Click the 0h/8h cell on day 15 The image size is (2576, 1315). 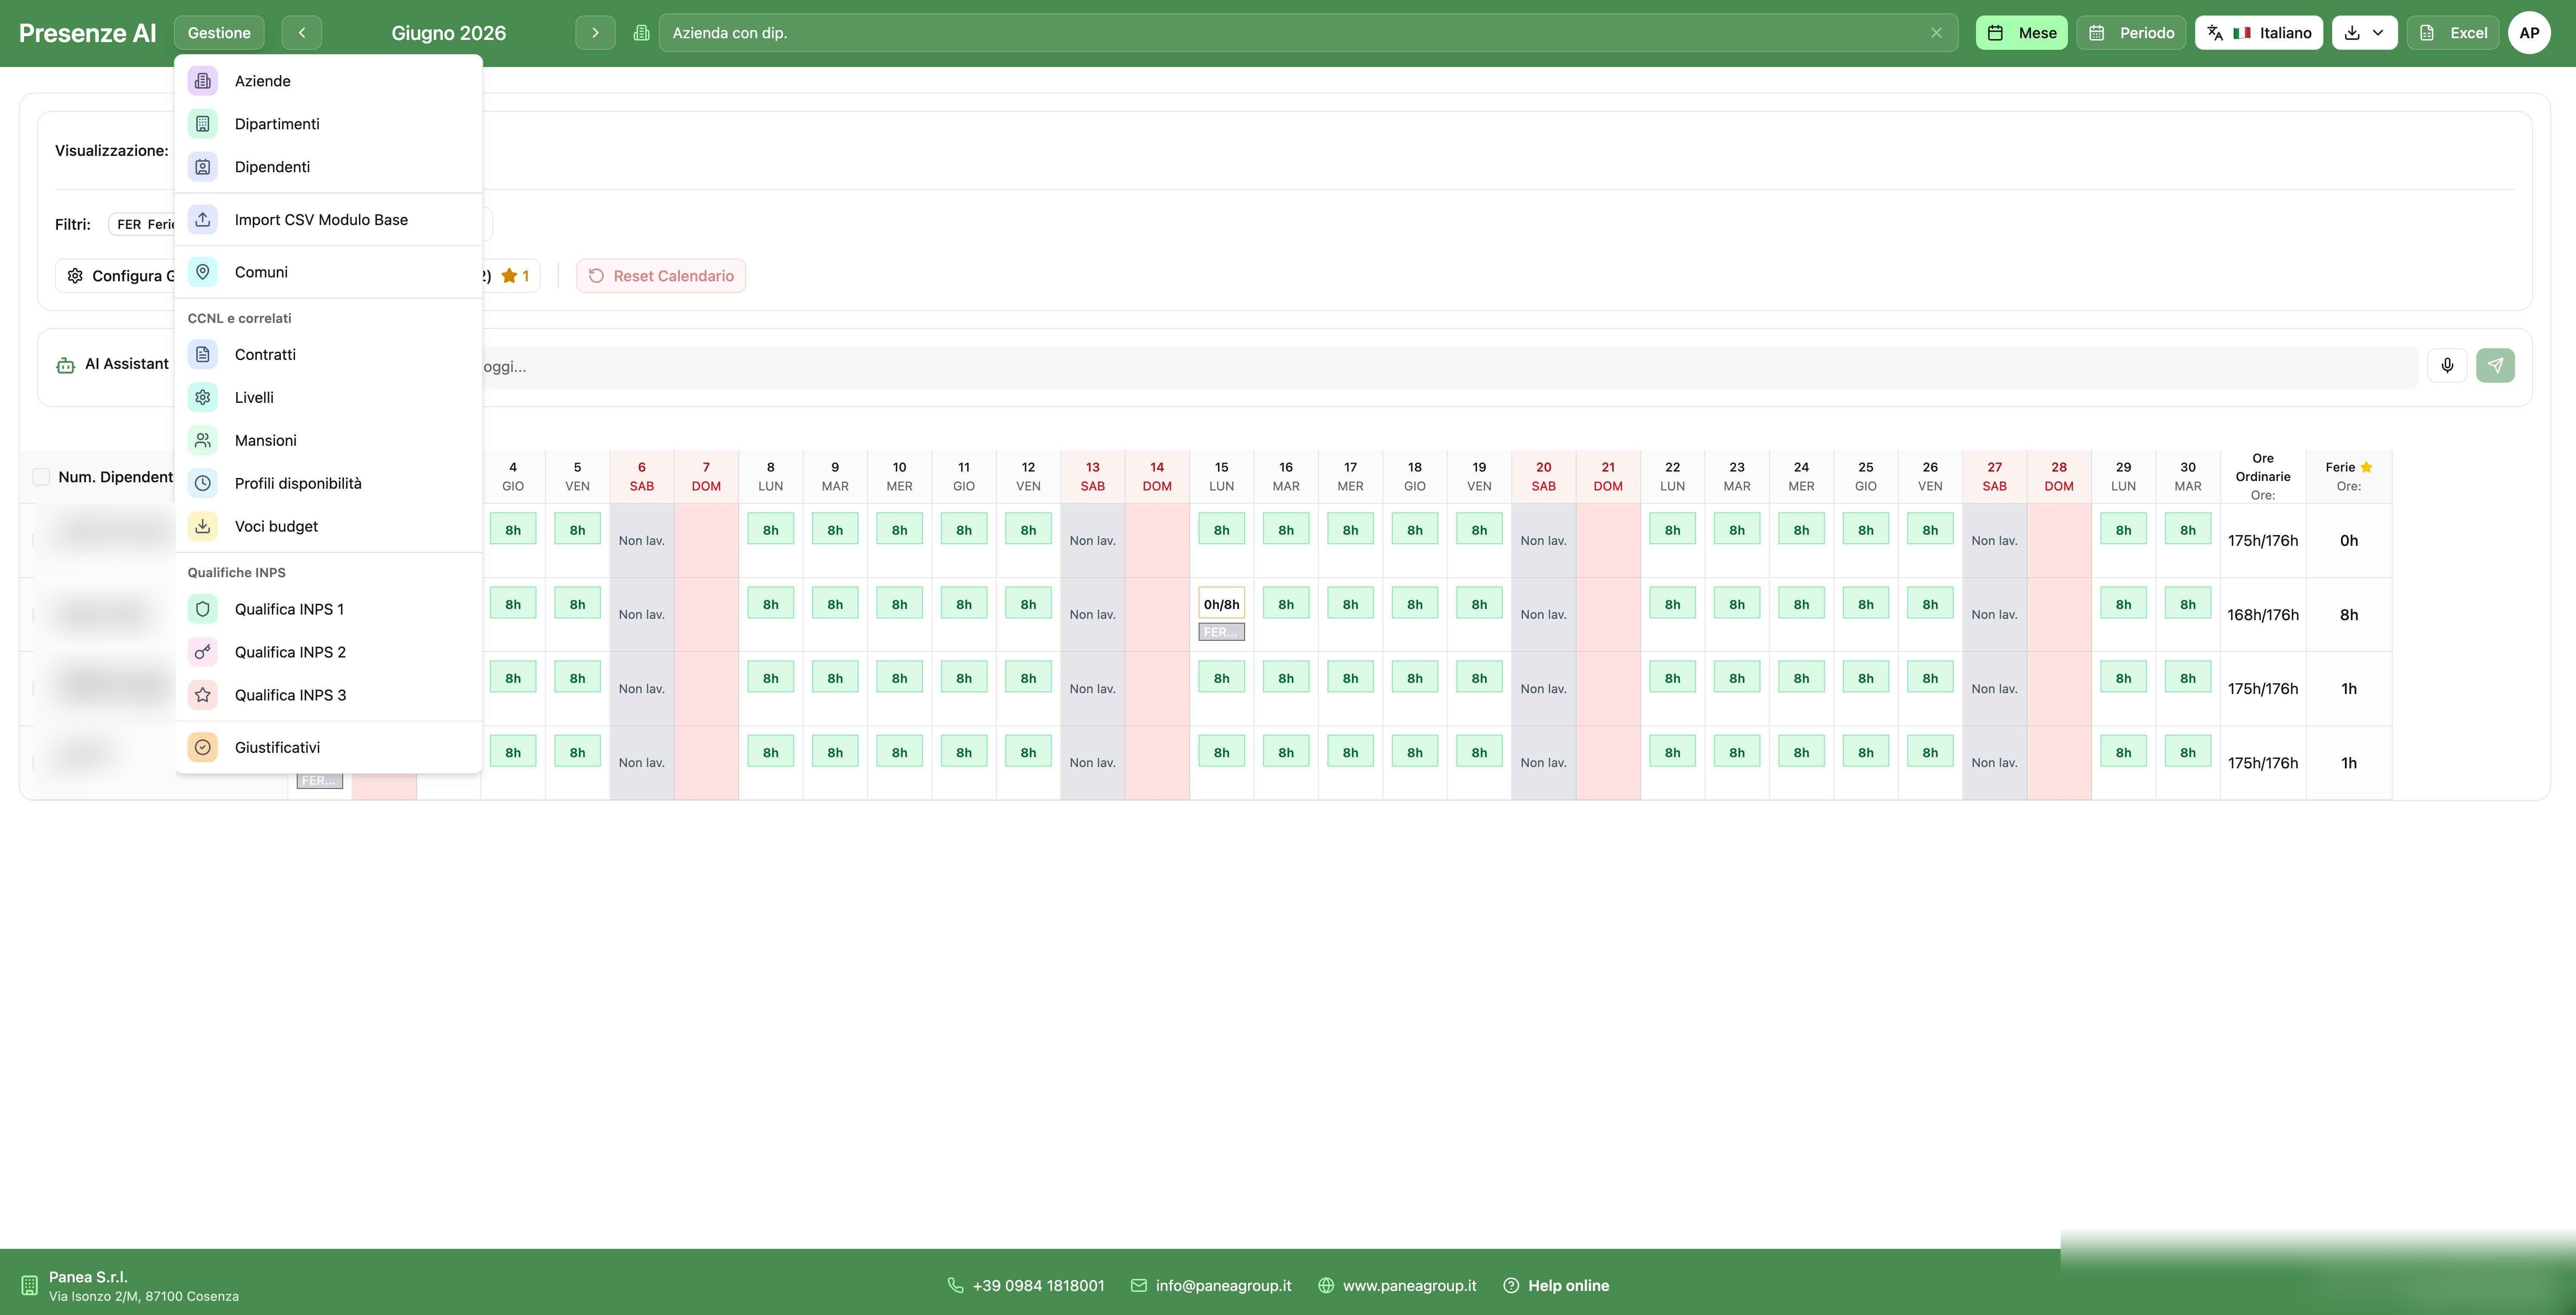(1221, 604)
